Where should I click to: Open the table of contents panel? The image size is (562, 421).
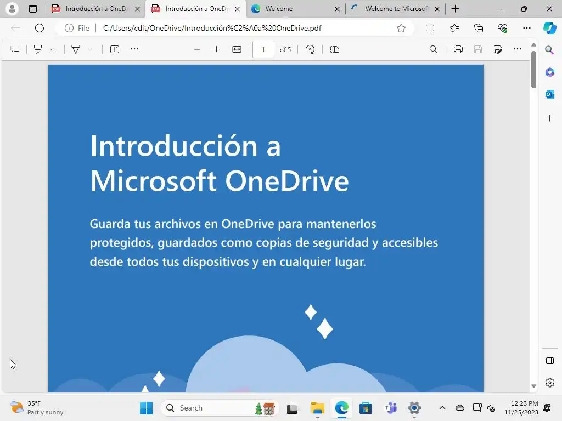coord(14,49)
